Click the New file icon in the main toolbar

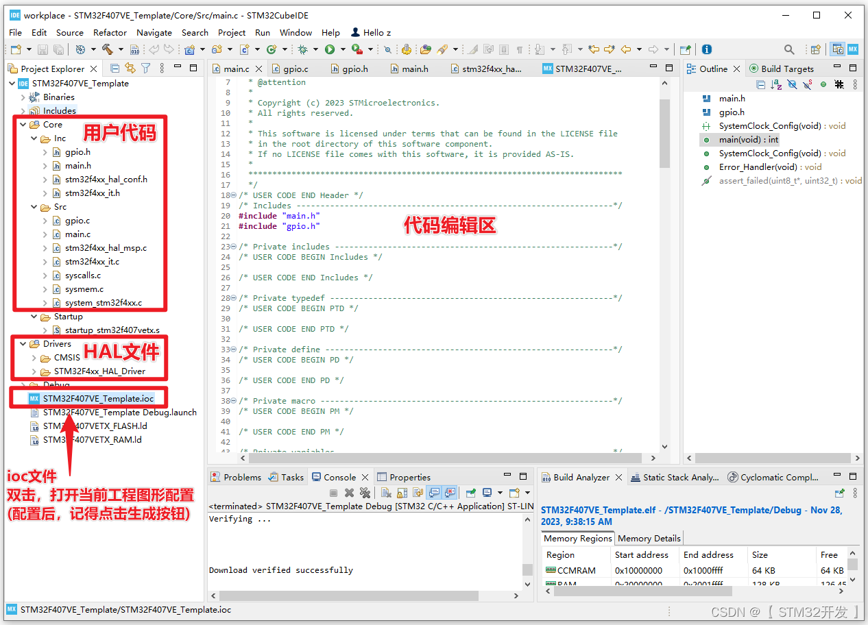point(16,49)
